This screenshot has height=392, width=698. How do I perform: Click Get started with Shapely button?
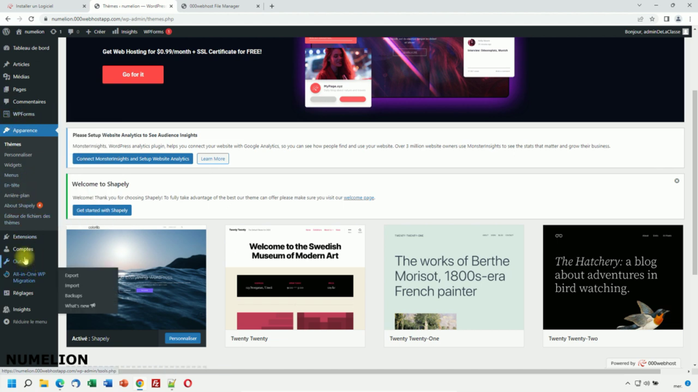coord(102,210)
